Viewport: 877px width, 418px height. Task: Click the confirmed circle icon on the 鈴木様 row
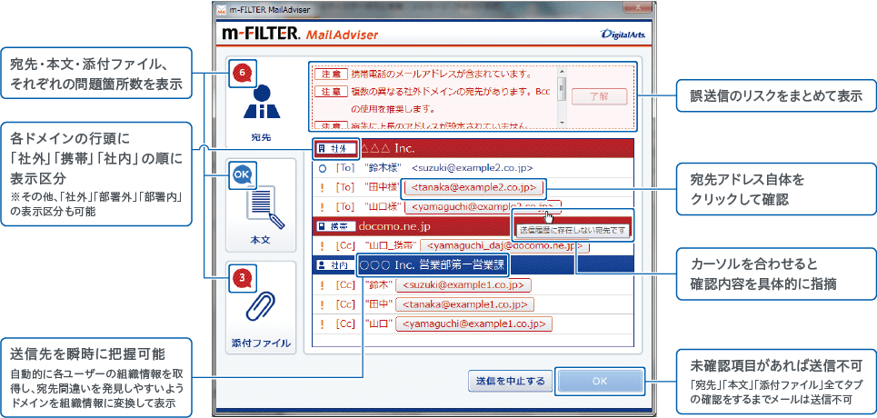click(322, 168)
